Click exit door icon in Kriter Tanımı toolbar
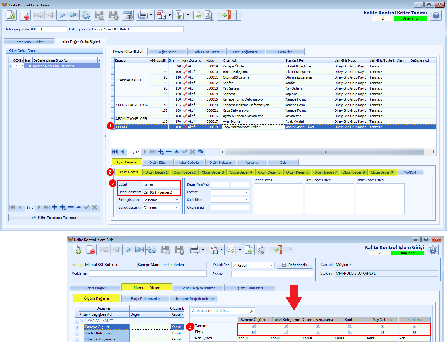The width and height of the screenshot is (447, 350). [x=226, y=15]
